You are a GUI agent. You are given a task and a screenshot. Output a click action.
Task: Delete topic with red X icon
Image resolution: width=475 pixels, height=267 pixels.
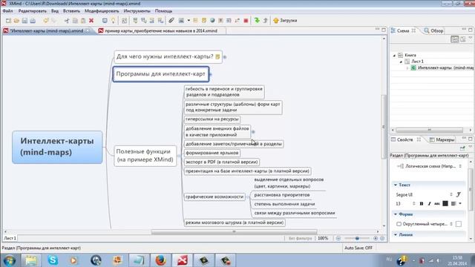pos(91,21)
